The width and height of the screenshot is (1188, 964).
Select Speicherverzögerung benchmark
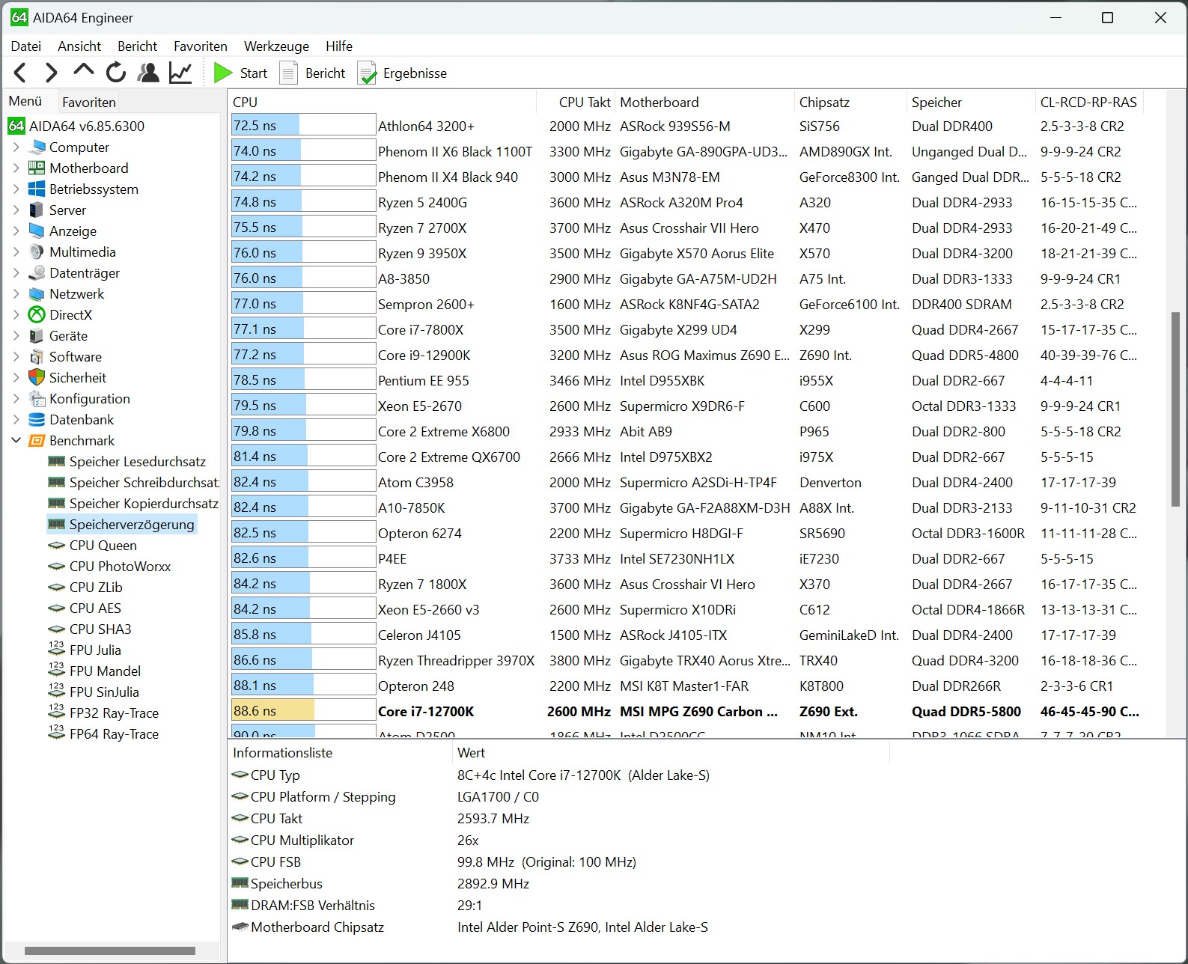tap(132, 525)
